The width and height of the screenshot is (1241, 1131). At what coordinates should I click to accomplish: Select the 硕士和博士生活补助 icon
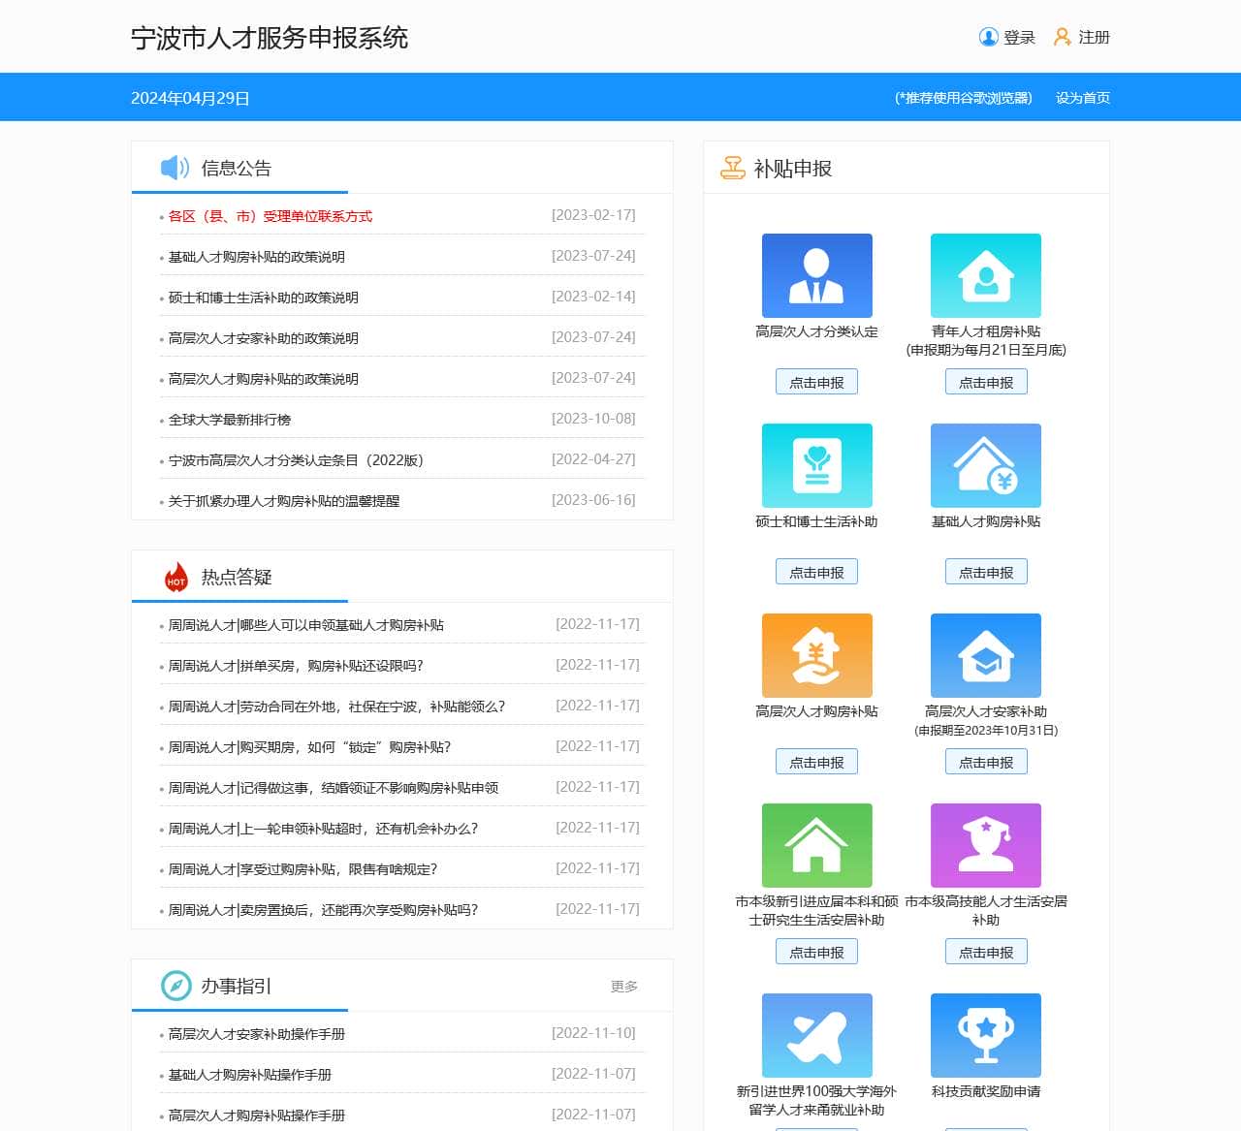pyautogui.click(x=816, y=466)
